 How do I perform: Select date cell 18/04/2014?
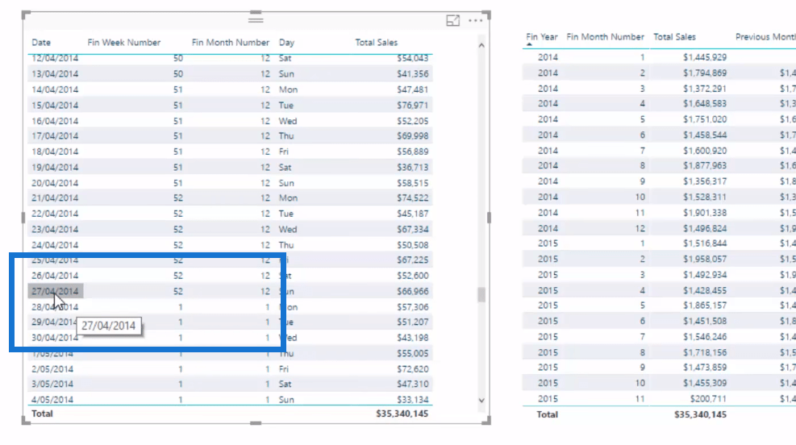[x=55, y=152]
